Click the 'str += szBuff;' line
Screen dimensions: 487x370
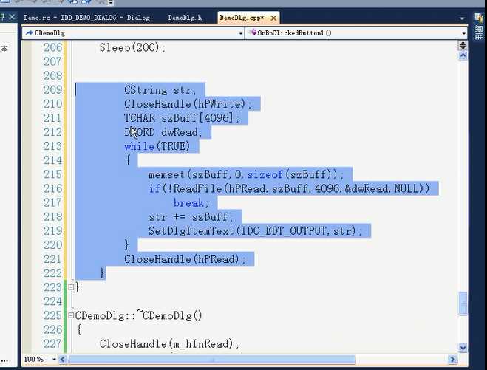pos(191,216)
